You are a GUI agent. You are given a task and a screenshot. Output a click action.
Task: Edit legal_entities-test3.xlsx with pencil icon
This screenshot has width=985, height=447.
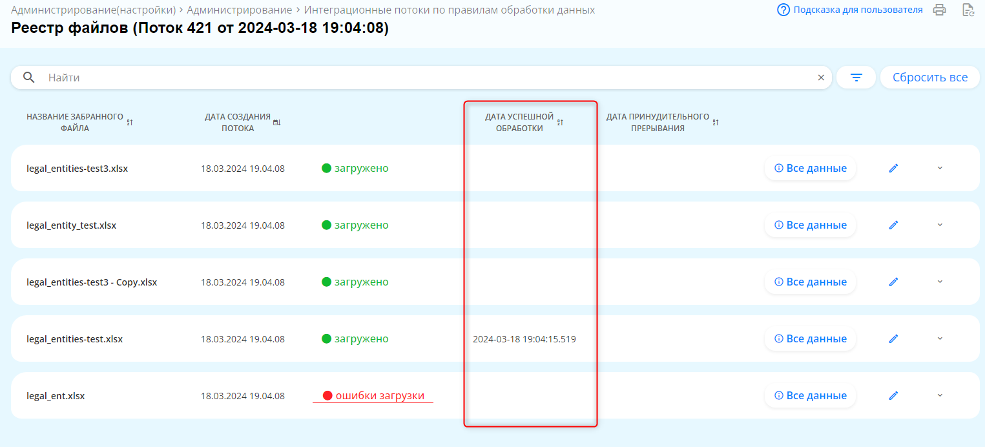(x=893, y=168)
